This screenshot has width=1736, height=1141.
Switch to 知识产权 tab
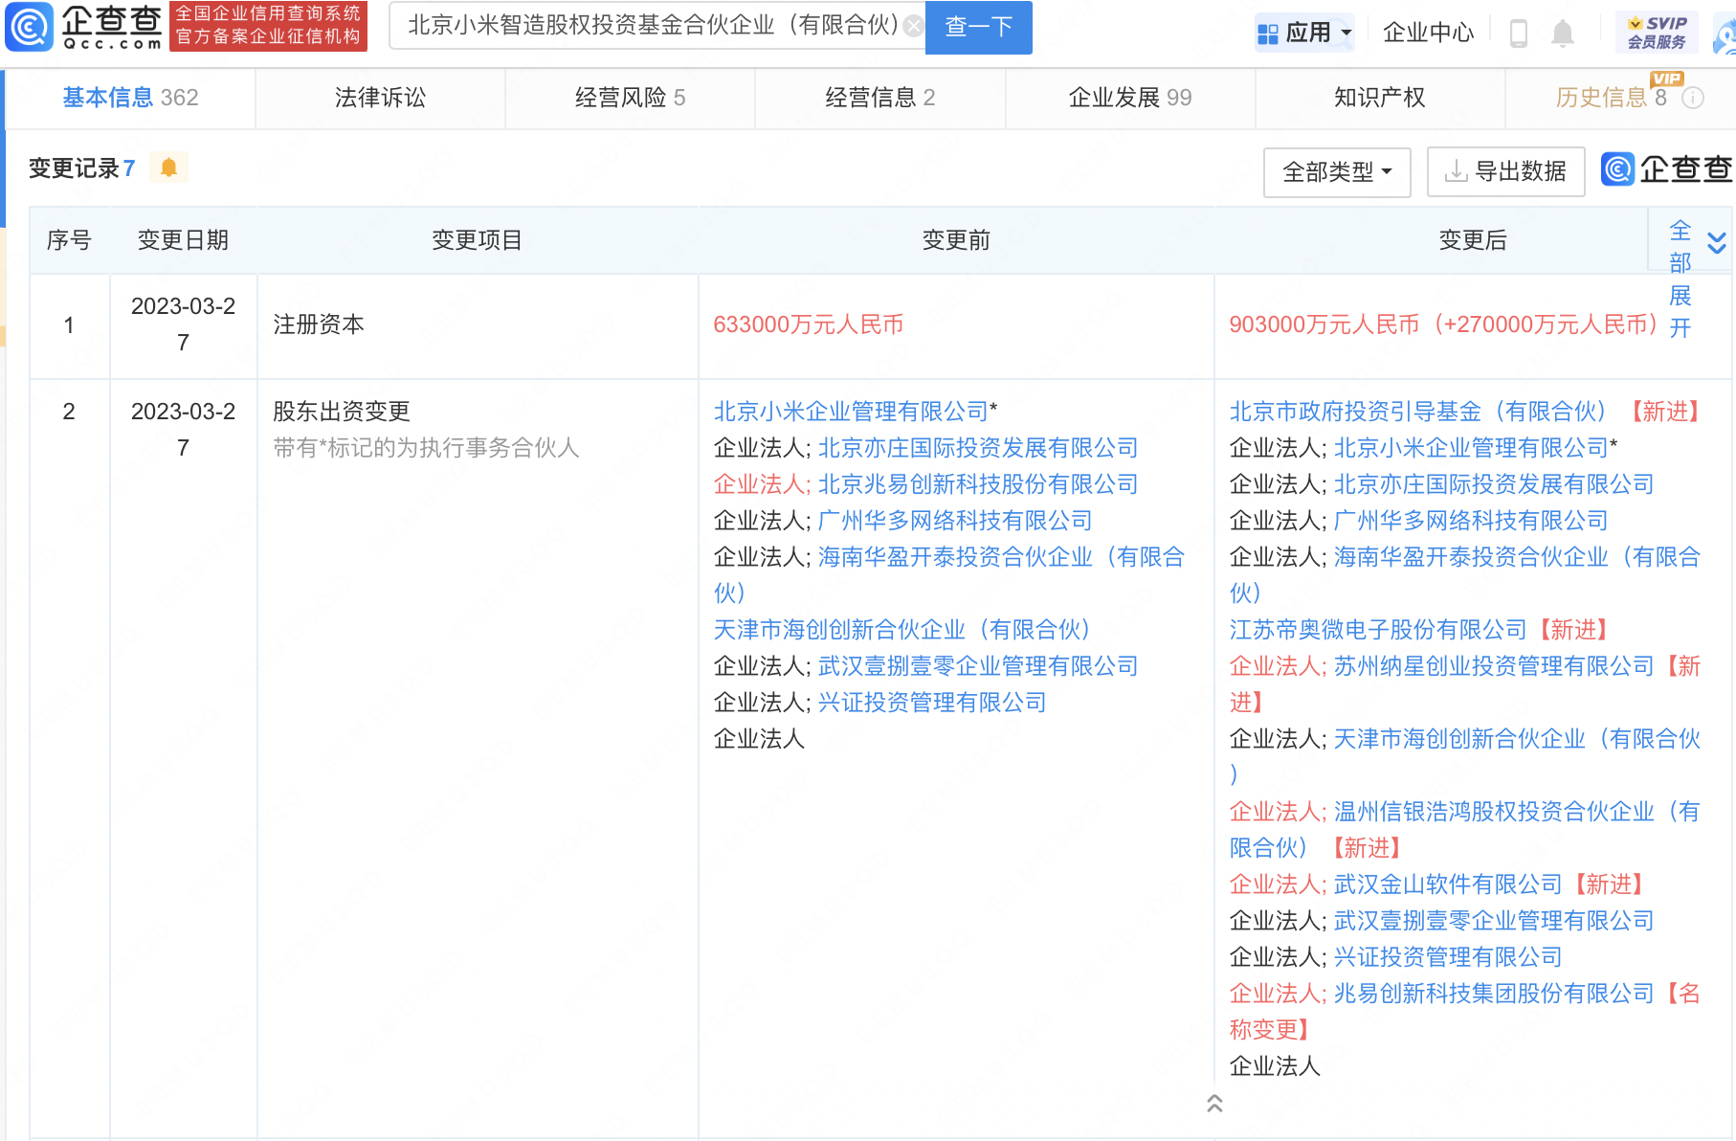point(1379,98)
